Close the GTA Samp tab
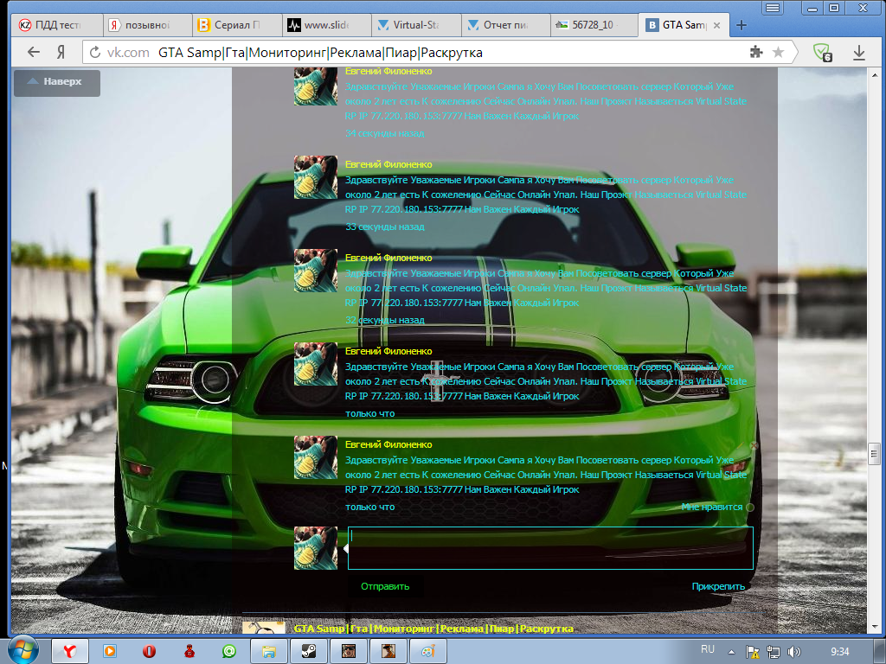Screen dimensions: 886x664 click(x=716, y=25)
